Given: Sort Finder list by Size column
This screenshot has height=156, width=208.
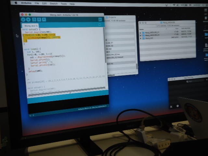Looking at the screenshot, I should 177,28.
